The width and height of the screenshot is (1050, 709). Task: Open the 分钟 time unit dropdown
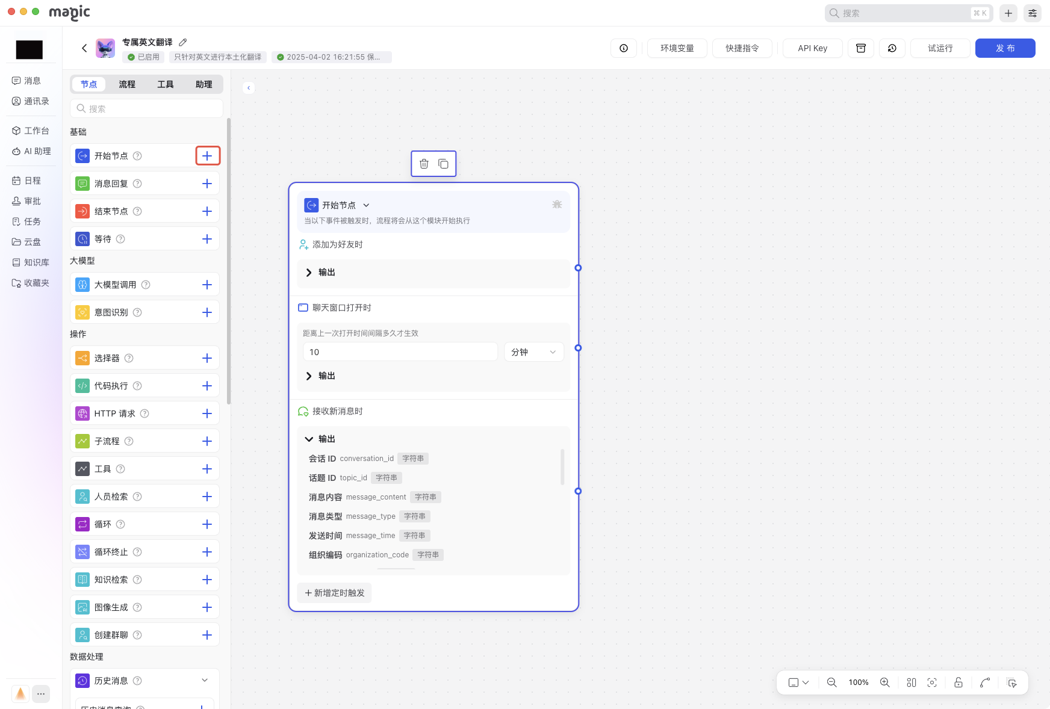point(533,352)
